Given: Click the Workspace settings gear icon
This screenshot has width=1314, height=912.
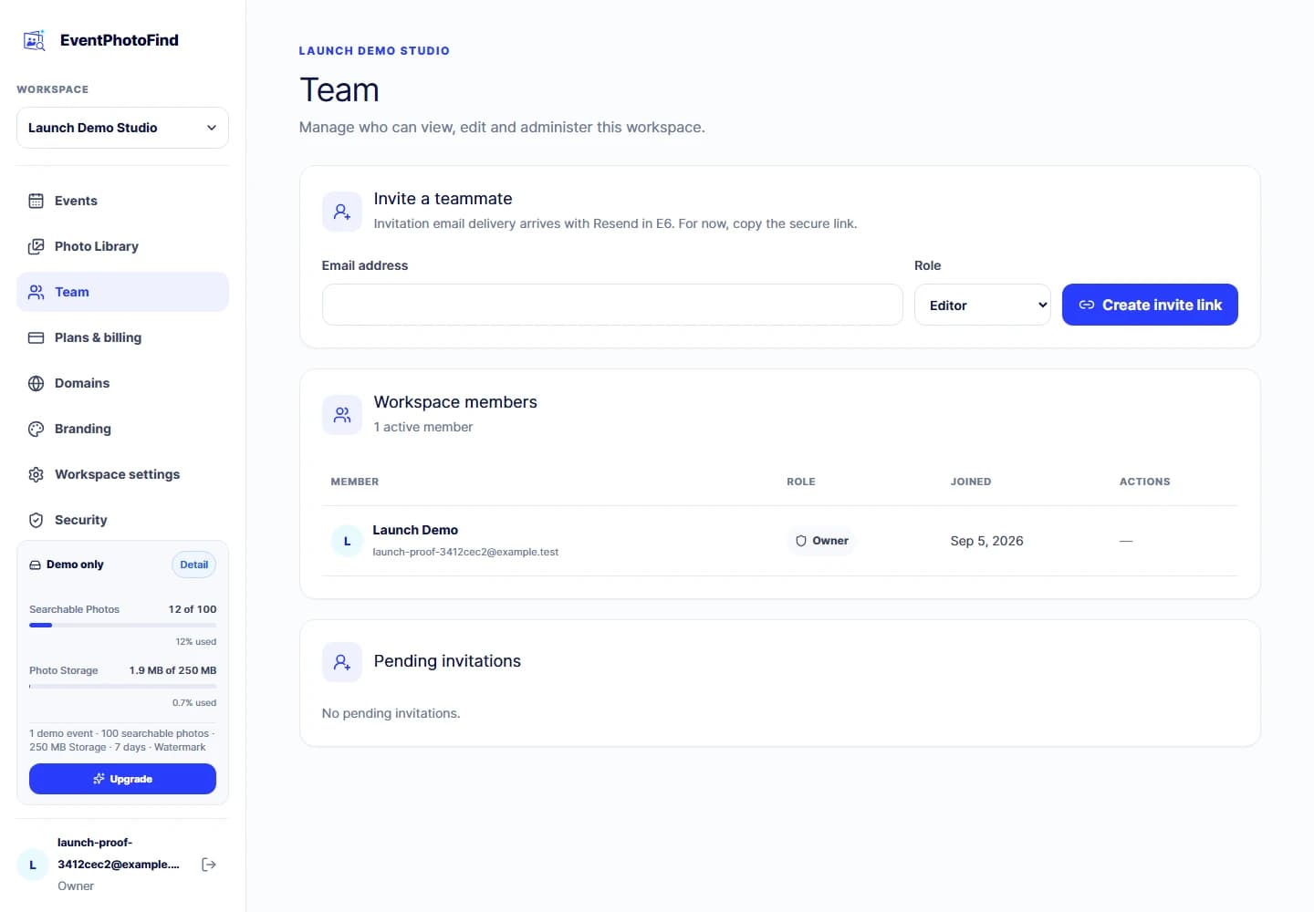Looking at the screenshot, I should (x=36, y=474).
